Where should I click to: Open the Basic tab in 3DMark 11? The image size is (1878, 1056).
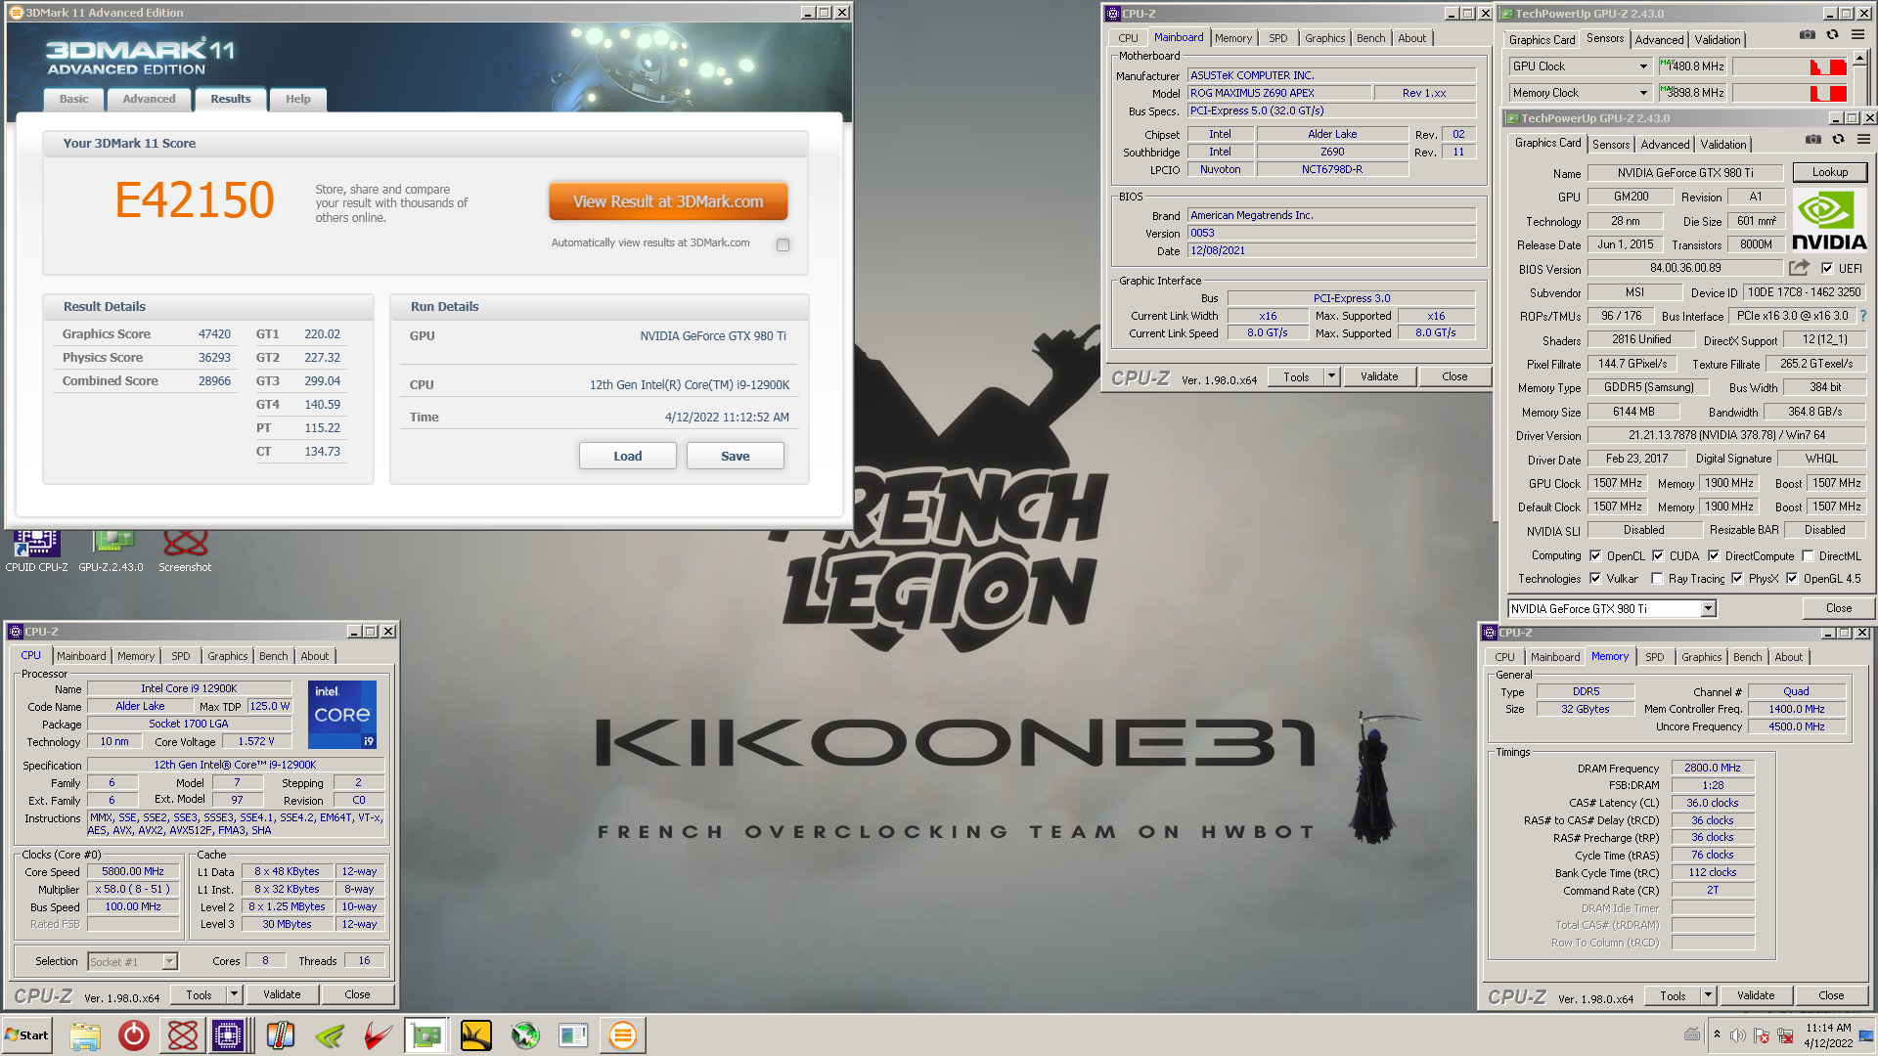(x=73, y=99)
